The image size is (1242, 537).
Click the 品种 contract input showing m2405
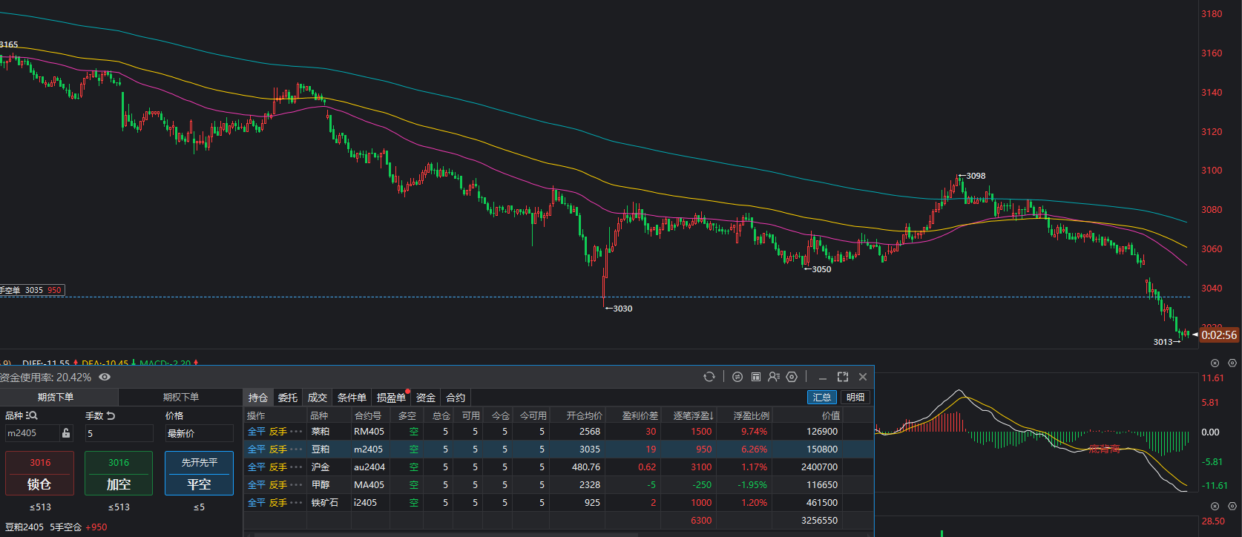pyautogui.click(x=33, y=433)
